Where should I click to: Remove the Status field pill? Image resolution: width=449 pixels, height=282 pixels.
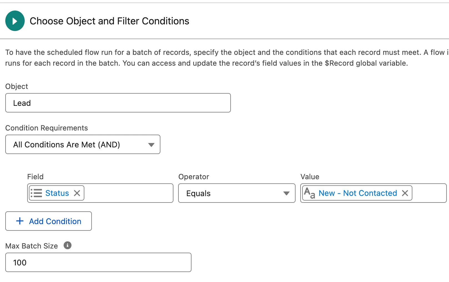(x=77, y=193)
